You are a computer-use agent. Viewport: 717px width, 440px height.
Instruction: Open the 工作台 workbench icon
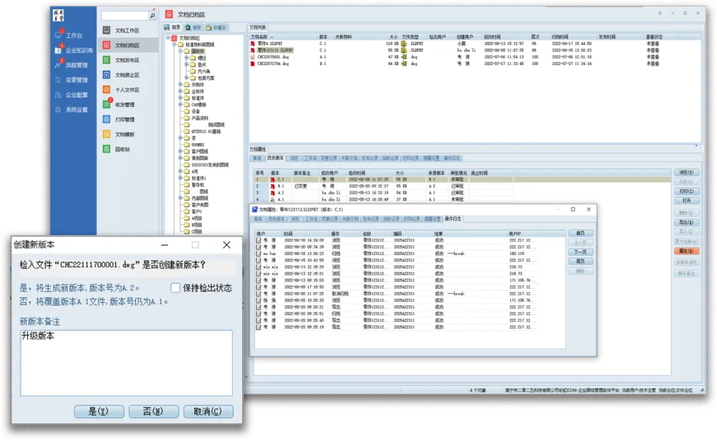coord(58,35)
